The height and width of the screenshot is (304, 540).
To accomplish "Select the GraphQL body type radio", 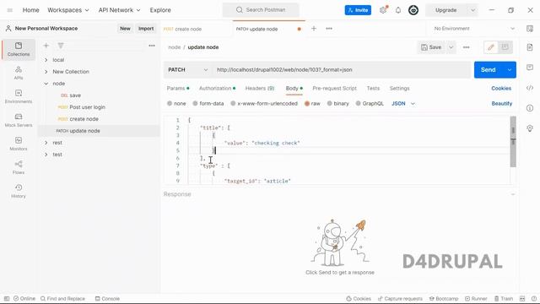I will (x=358, y=103).
